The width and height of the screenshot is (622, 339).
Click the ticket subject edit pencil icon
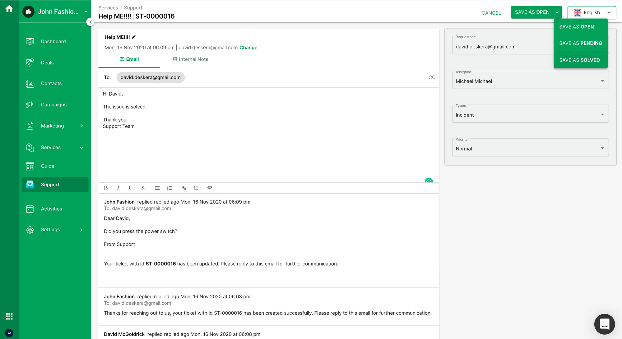tap(134, 37)
